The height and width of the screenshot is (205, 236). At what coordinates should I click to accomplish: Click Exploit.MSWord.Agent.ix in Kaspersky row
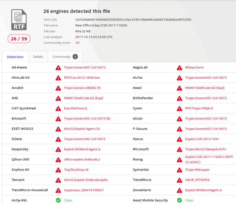tap(82, 149)
